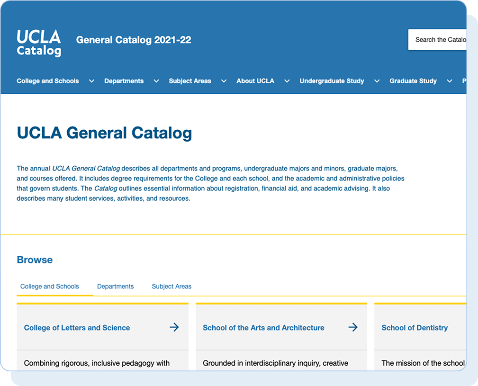The height and width of the screenshot is (386, 478).
Task: Expand the Undergraduate Study menu chevron
Action: [377, 81]
